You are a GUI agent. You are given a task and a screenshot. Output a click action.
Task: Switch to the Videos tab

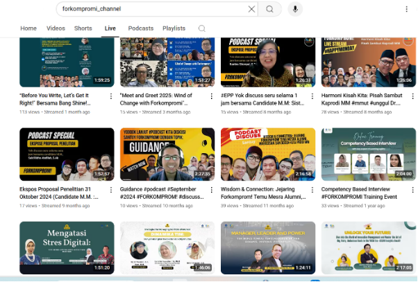pos(56,28)
